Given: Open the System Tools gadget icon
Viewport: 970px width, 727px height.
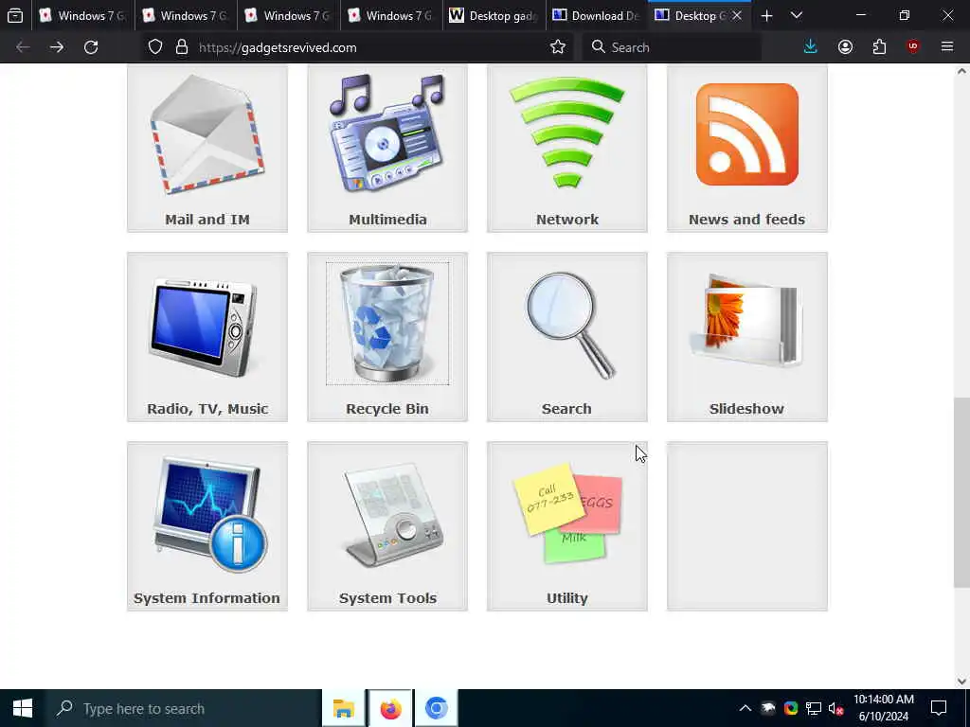Looking at the screenshot, I should pos(395,515).
